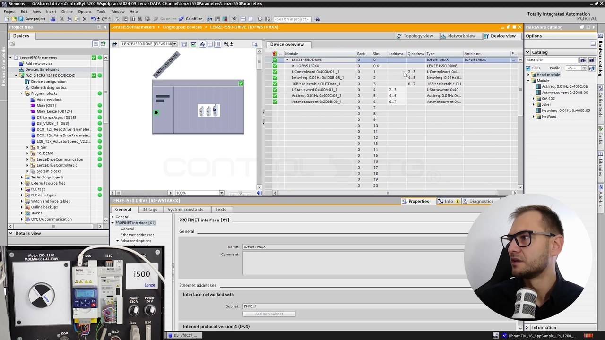Toggle green checkbox on LENZE-I550-DRIVE row
This screenshot has height=340, width=605.
[275, 60]
